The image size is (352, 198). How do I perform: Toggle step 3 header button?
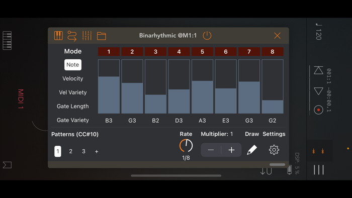click(155, 52)
